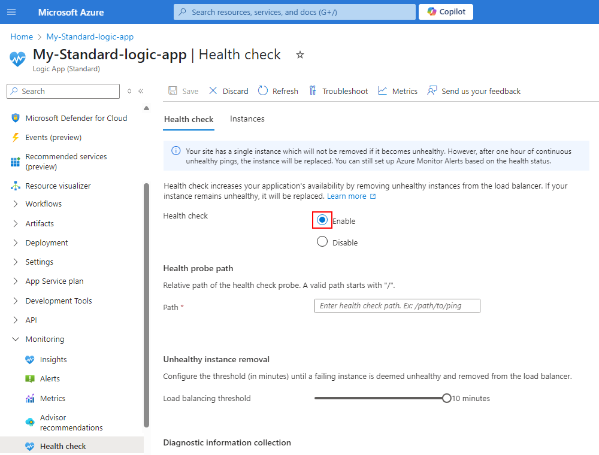
Task: Open Alerts under Monitoring
Action: click(50, 378)
